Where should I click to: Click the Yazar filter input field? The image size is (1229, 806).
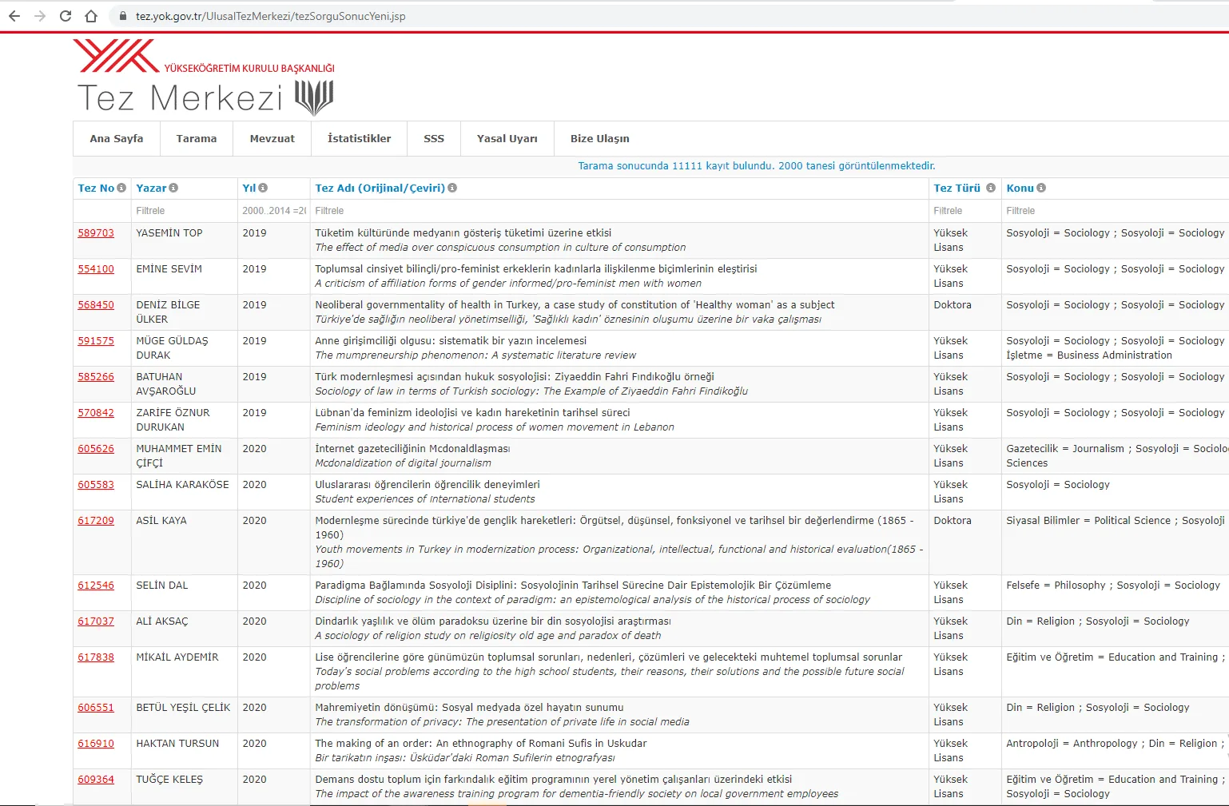tap(184, 211)
